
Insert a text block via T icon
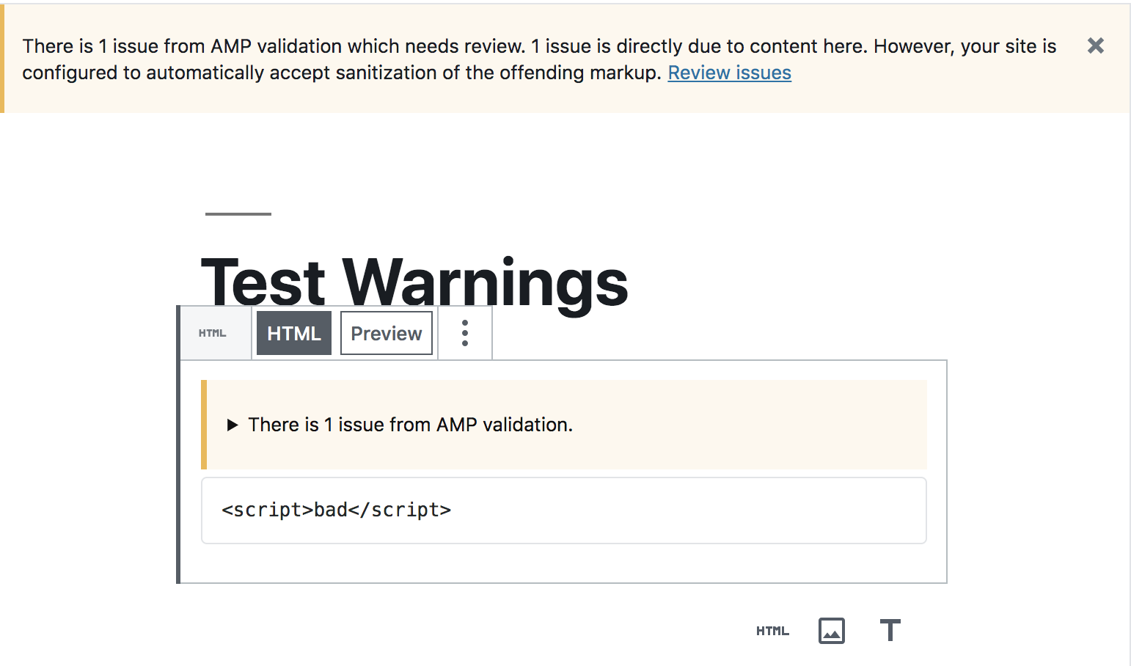pyautogui.click(x=890, y=631)
